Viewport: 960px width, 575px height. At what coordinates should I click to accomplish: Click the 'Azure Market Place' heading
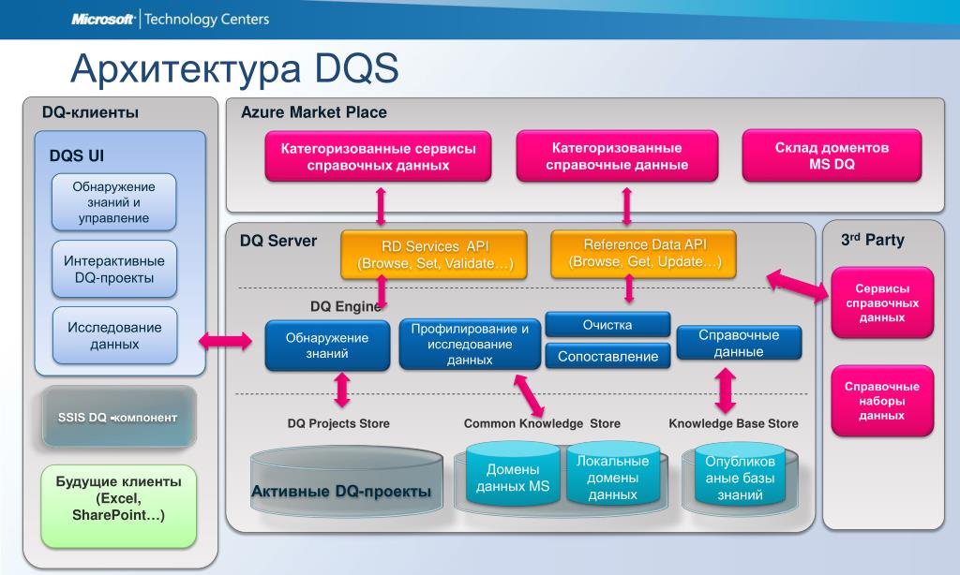pyautogui.click(x=313, y=112)
